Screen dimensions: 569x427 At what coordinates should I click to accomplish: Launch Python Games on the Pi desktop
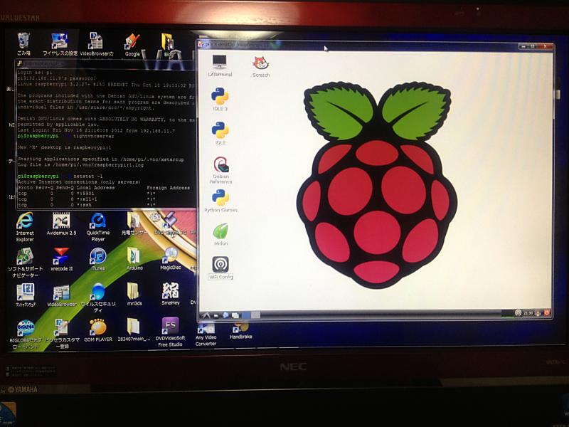(x=220, y=201)
